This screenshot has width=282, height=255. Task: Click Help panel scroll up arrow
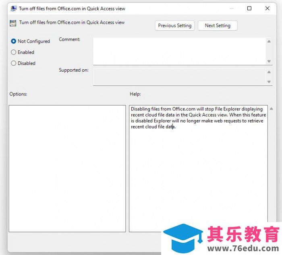tap(272, 109)
